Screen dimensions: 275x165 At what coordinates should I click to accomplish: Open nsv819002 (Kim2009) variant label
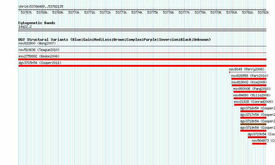coord(249,82)
